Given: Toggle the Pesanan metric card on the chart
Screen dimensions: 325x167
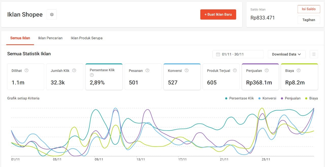Looking at the screenshot, I should [x=143, y=77].
